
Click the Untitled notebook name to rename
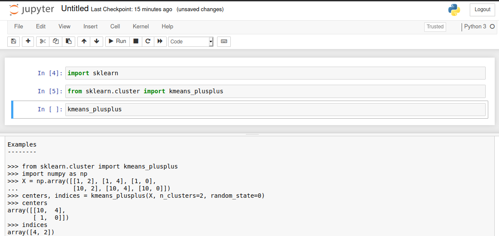tap(75, 9)
